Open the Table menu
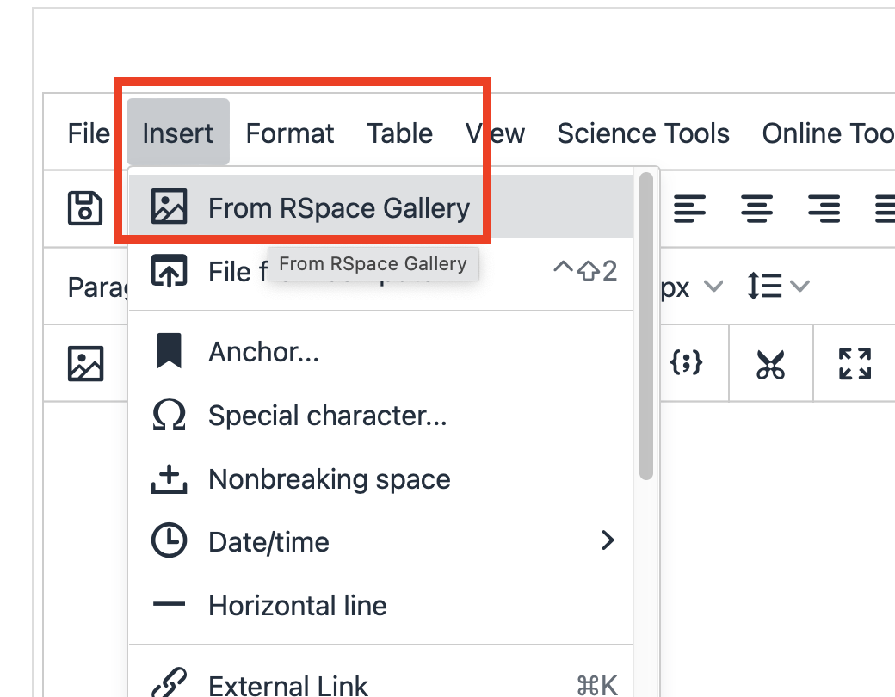This screenshot has height=697, width=895. point(399,133)
